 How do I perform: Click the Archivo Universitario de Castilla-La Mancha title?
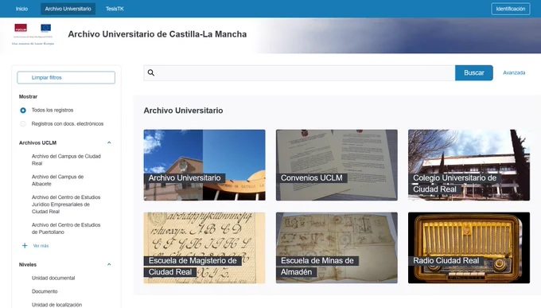click(158, 34)
